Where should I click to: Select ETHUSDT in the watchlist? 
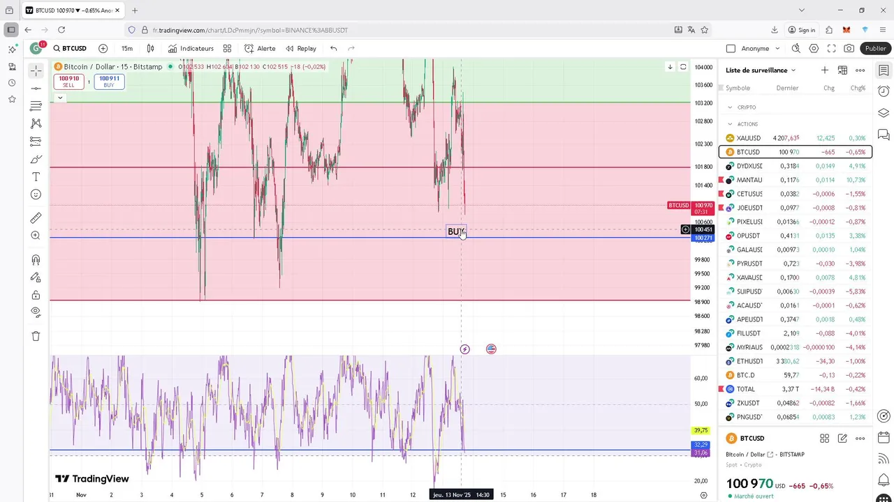[796, 361]
